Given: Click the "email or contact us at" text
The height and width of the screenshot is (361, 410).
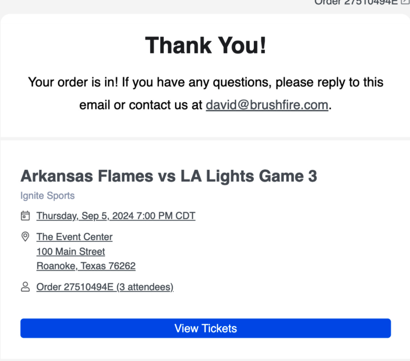Looking at the screenshot, I should [x=141, y=105].
